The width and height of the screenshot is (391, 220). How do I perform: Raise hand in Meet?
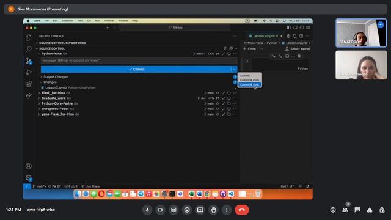pyautogui.click(x=213, y=210)
